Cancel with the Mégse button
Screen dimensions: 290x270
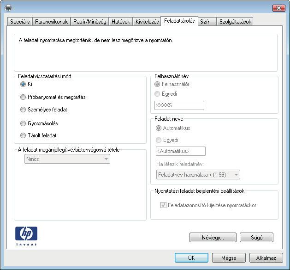click(x=229, y=258)
